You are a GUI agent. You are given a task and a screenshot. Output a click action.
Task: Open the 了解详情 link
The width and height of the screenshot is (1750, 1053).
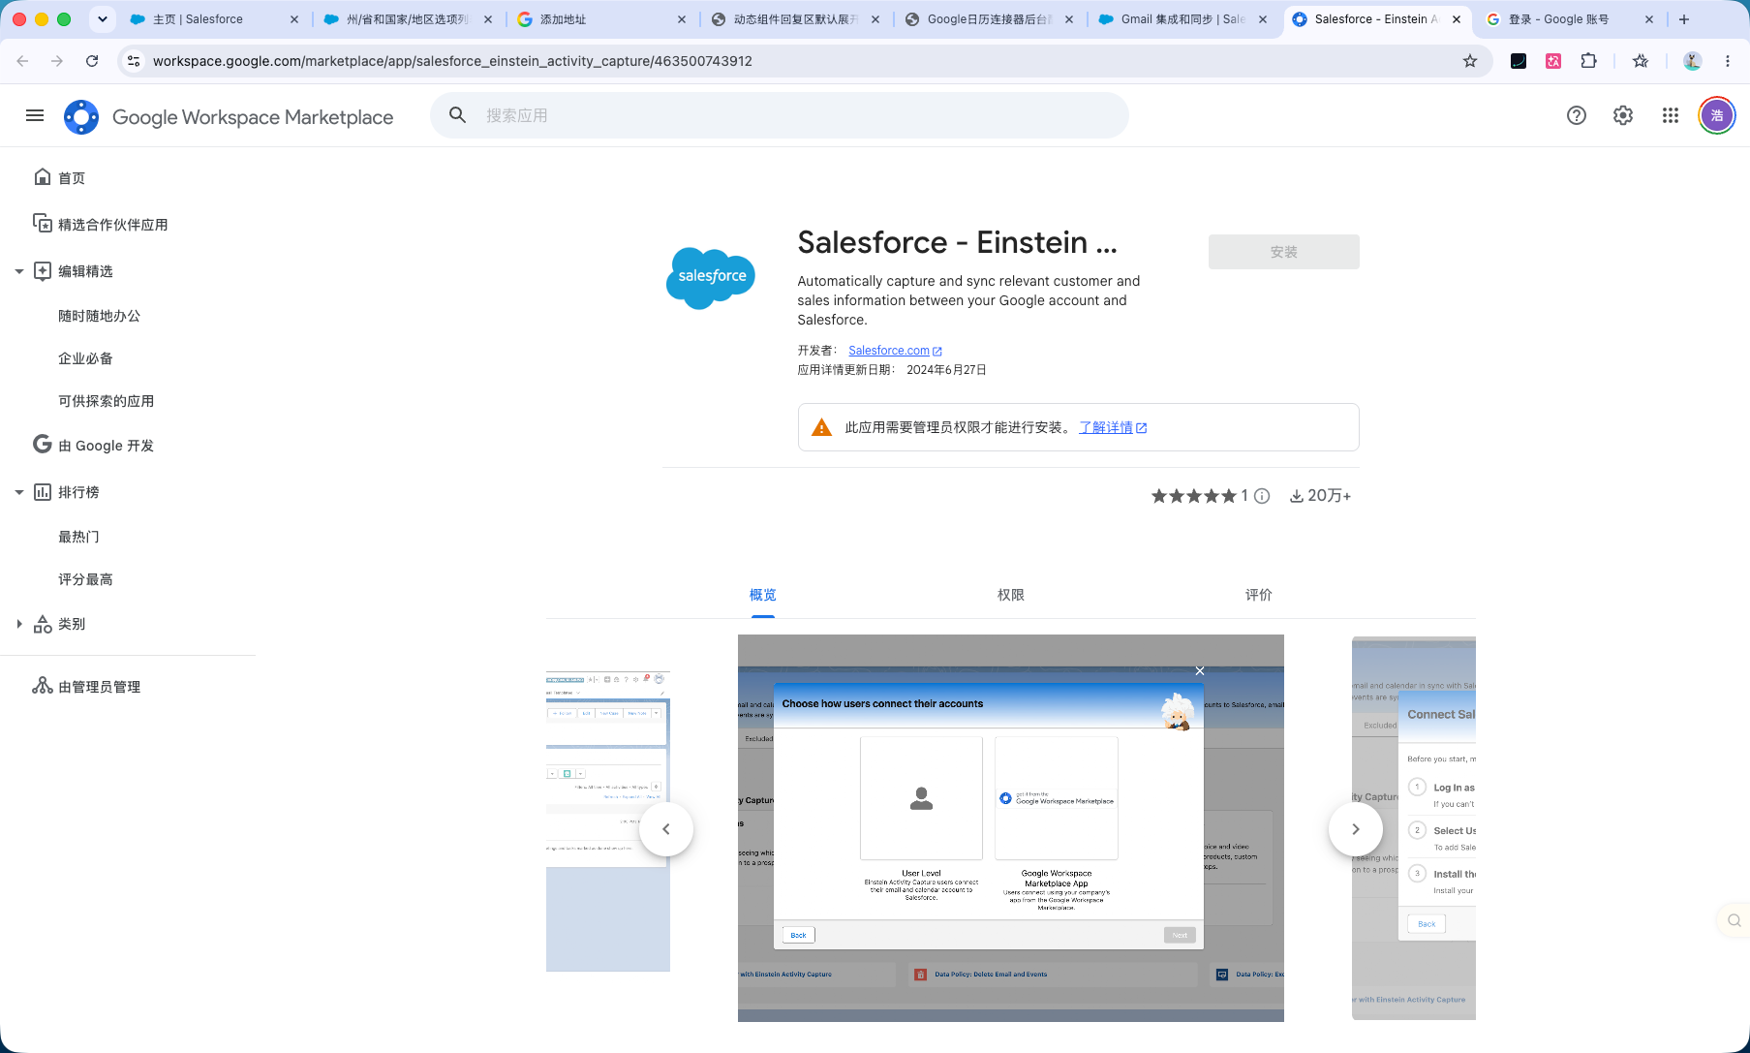1113,427
